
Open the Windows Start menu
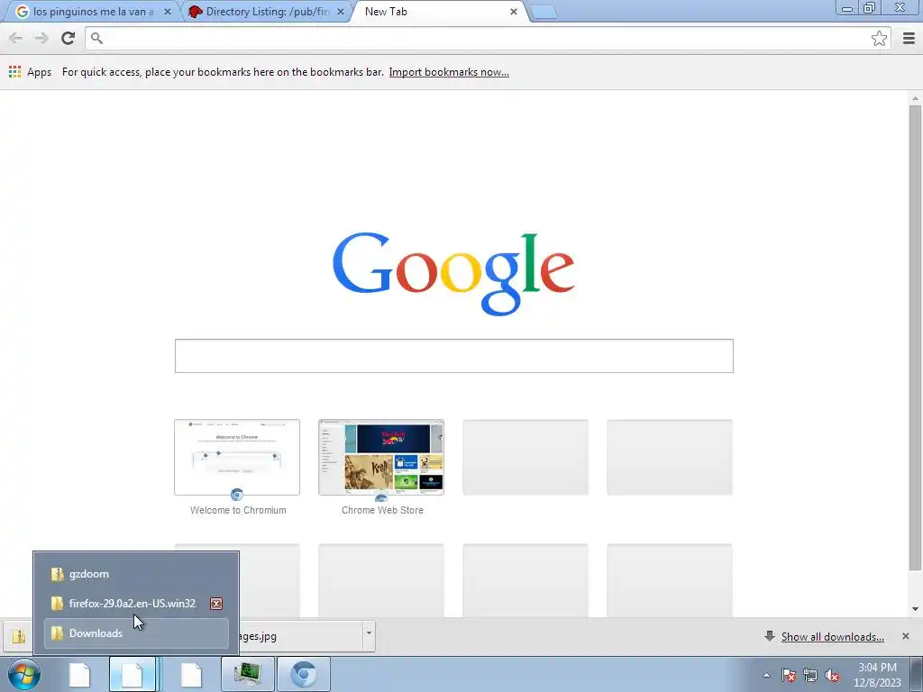[24, 674]
